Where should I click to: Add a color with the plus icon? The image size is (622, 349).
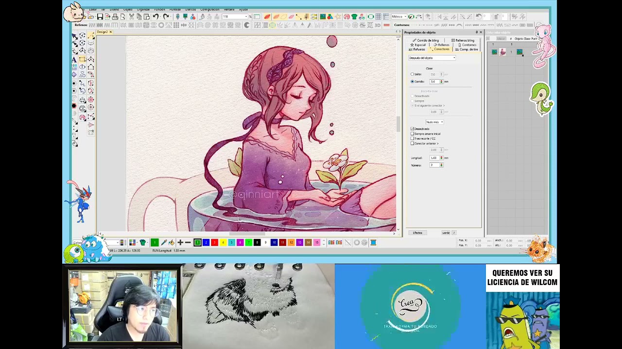[180, 242]
